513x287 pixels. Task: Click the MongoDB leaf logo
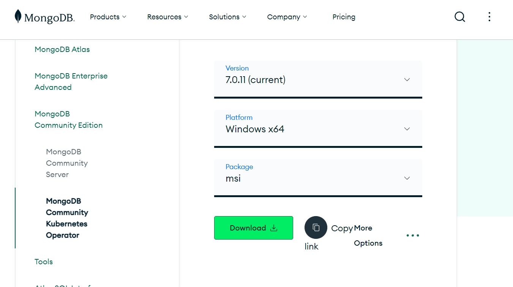tap(18, 17)
